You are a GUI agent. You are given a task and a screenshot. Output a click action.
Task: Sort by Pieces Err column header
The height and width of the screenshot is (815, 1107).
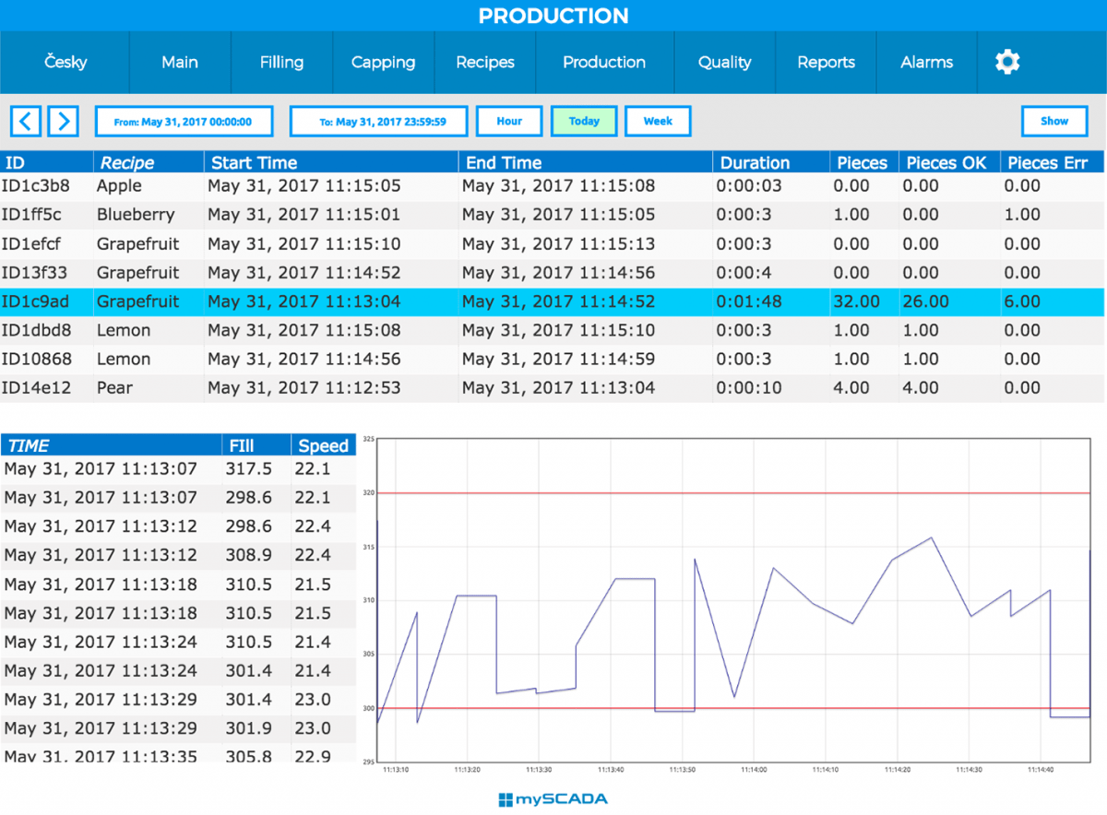point(1052,163)
